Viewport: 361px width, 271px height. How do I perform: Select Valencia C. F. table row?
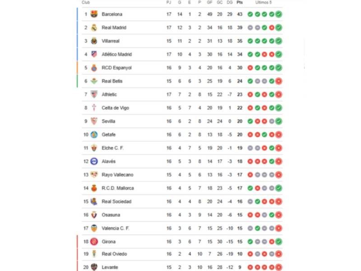[x=116, y=228]
